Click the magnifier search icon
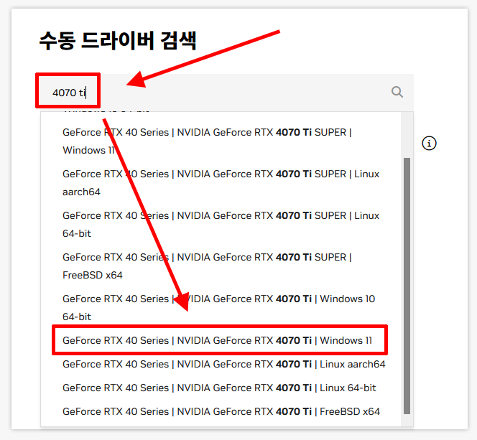 (x=397, y=92)
